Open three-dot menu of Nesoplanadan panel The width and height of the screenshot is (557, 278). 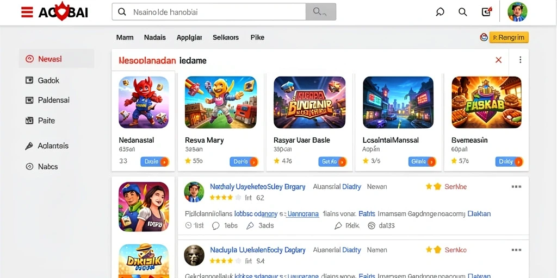[520, 60]
